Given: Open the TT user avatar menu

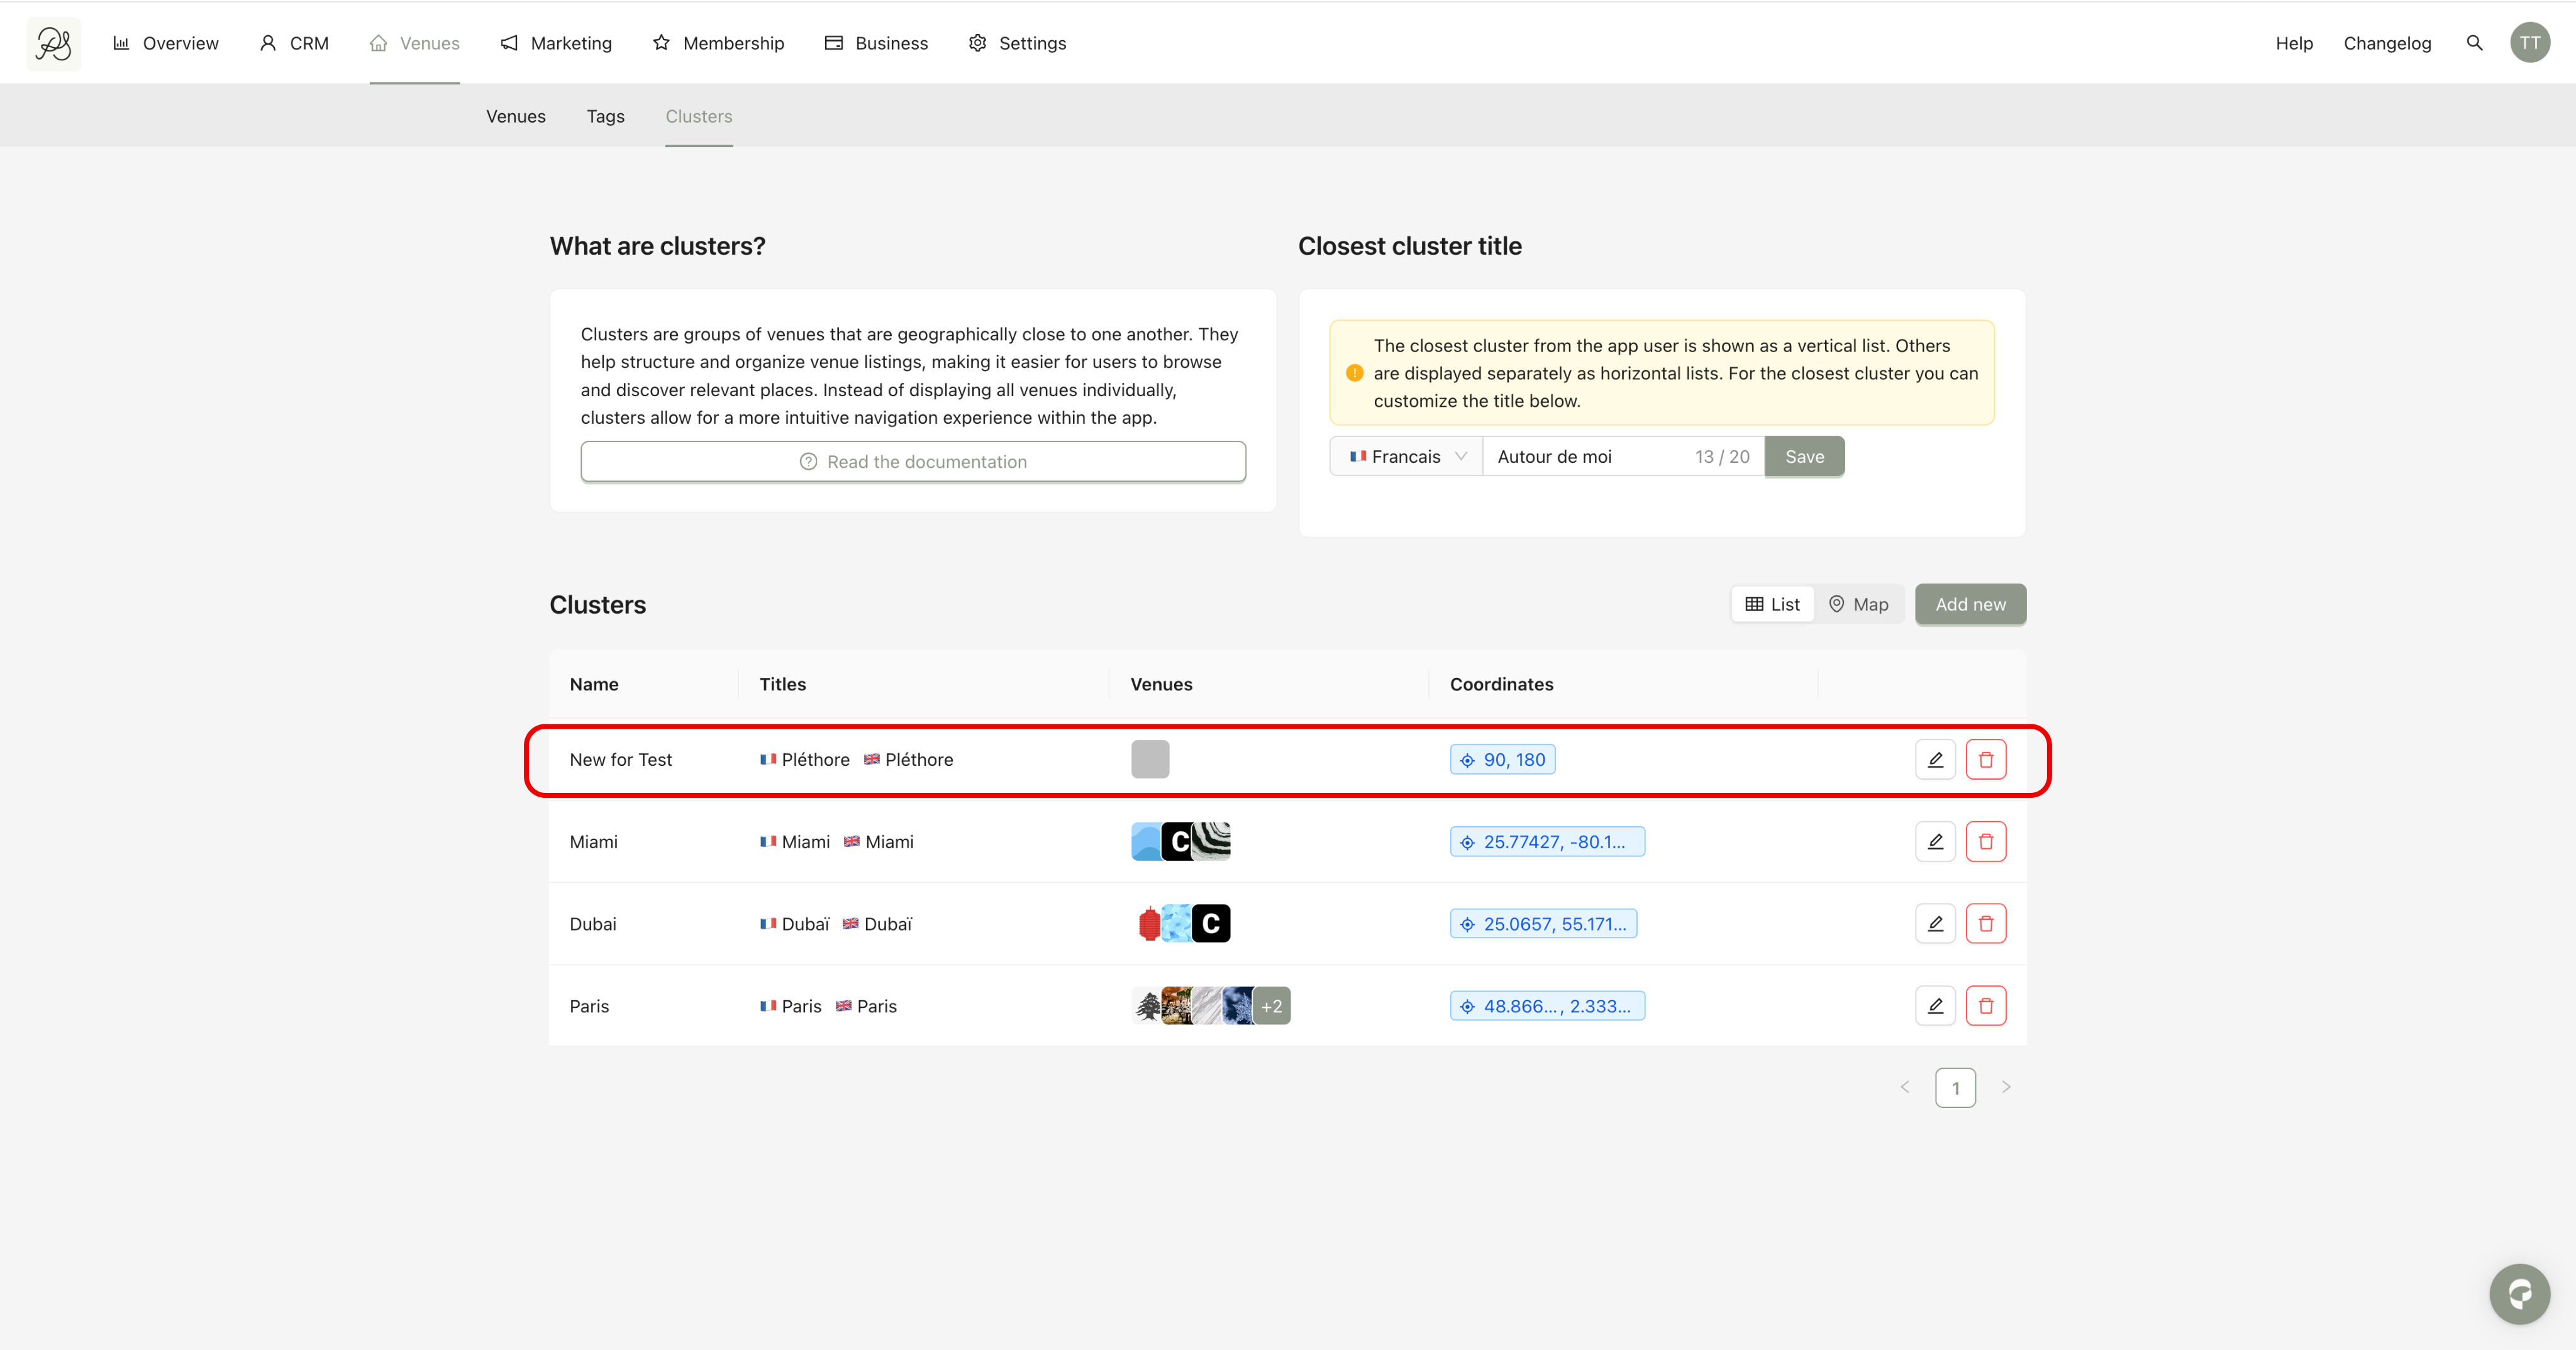Looking at the screenshot, I should pos(2529,43).
